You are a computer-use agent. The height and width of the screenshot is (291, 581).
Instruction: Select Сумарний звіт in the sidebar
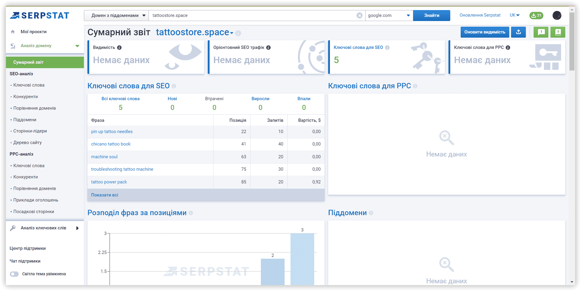pos(45,62)
